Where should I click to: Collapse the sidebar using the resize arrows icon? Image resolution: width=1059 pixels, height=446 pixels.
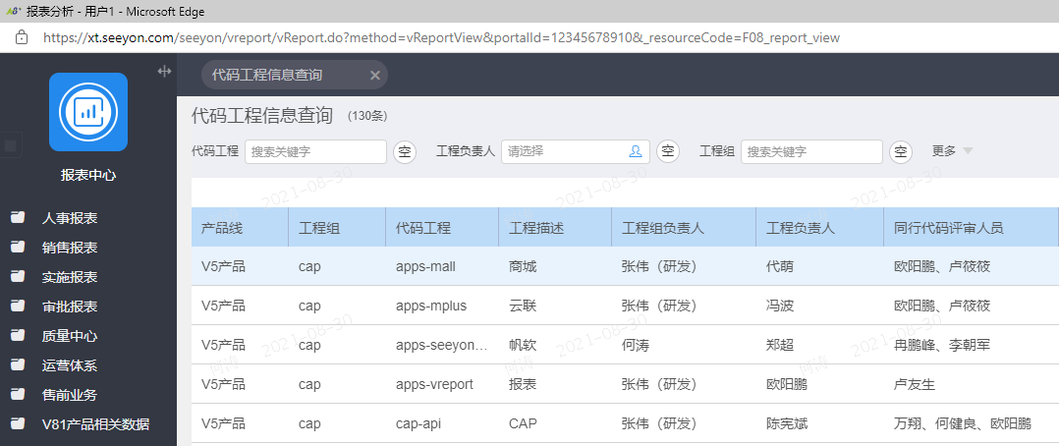pos(164,71)
